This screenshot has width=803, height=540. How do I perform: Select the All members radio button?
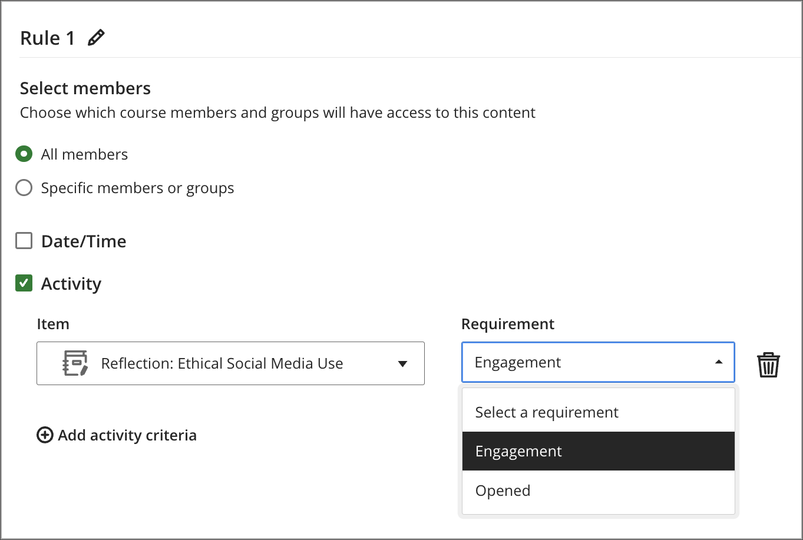(24, 154)
